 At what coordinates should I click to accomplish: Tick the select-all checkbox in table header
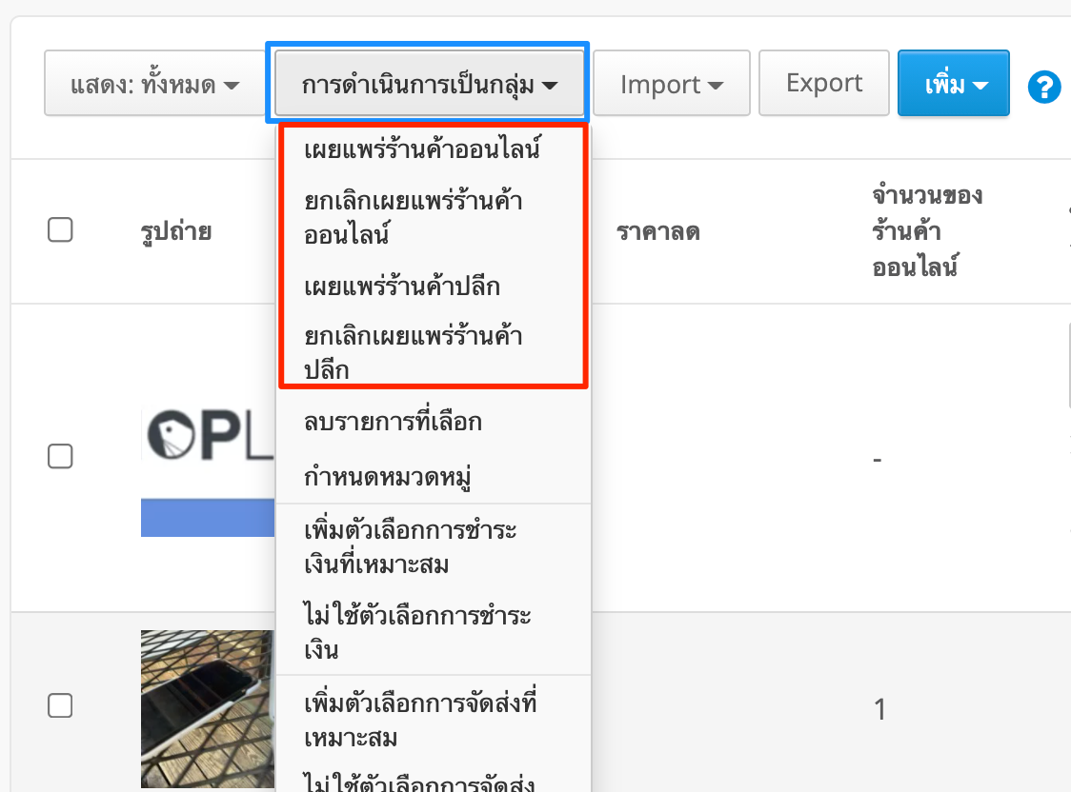[x=60, y=230]
